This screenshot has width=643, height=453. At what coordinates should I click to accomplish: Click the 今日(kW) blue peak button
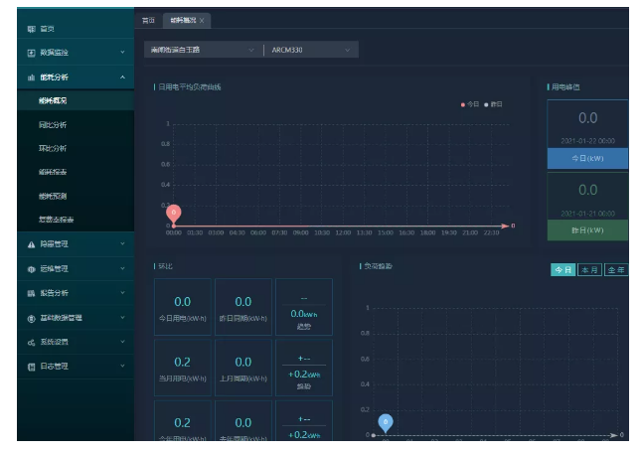(x=587, y=158)
